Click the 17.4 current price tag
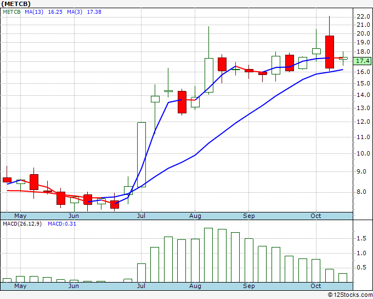 362,61
